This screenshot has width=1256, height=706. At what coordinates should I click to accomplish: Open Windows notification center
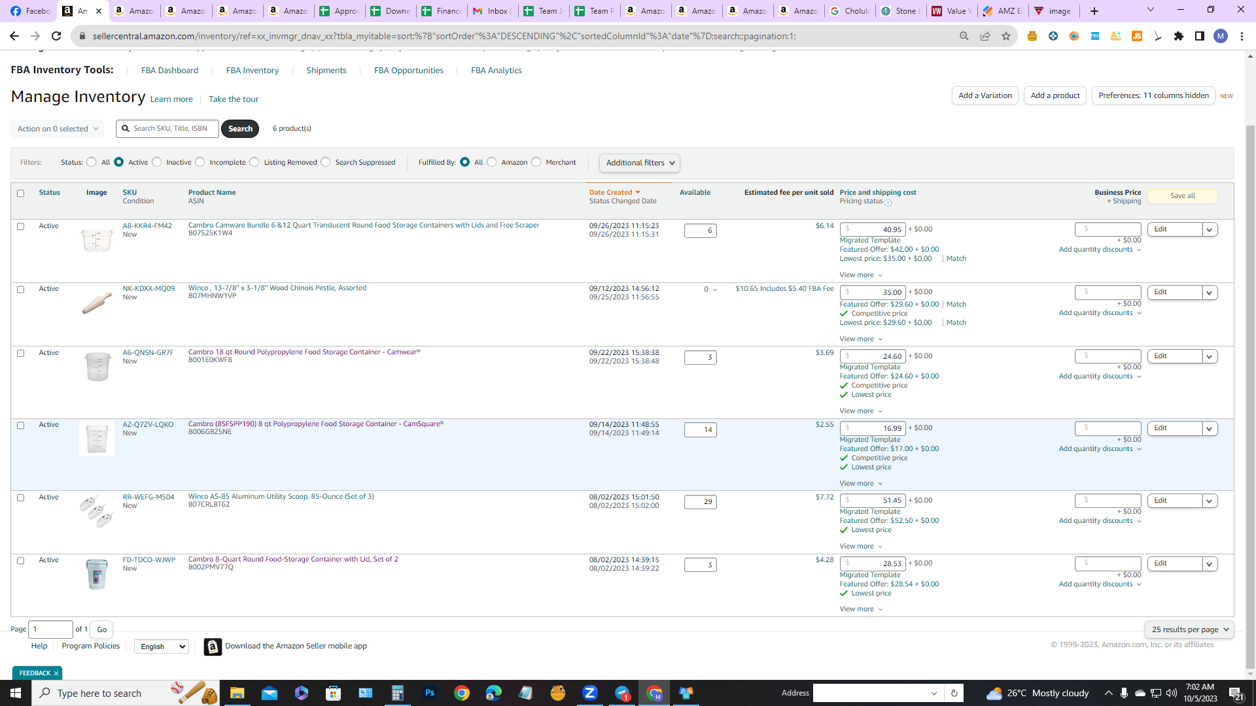coord(1236,693)
